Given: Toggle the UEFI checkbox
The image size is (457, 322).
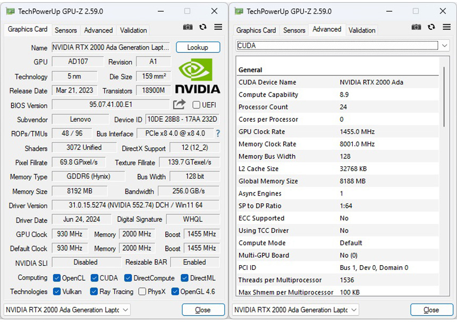Looking at the screenshot, I should (x=196, y=105).
